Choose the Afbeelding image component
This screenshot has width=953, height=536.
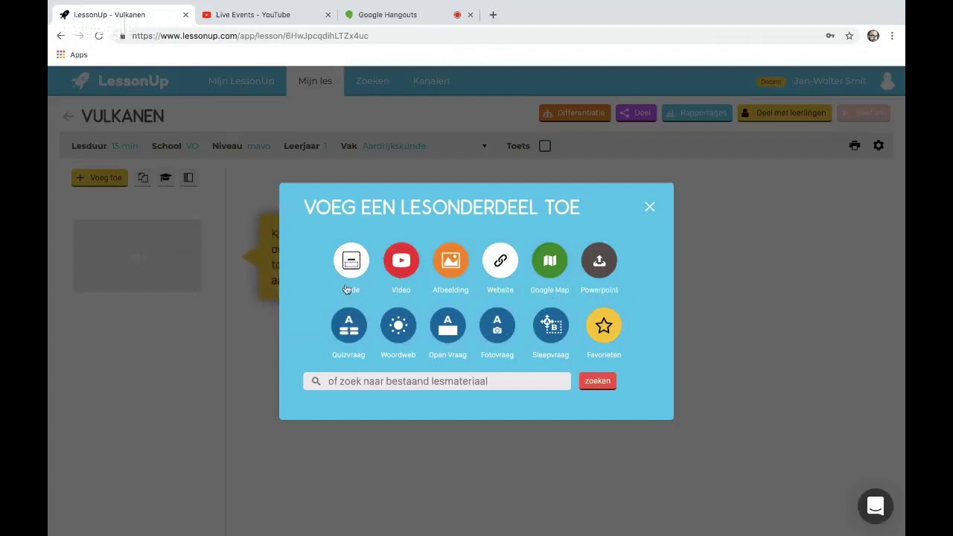click(450, 261)
